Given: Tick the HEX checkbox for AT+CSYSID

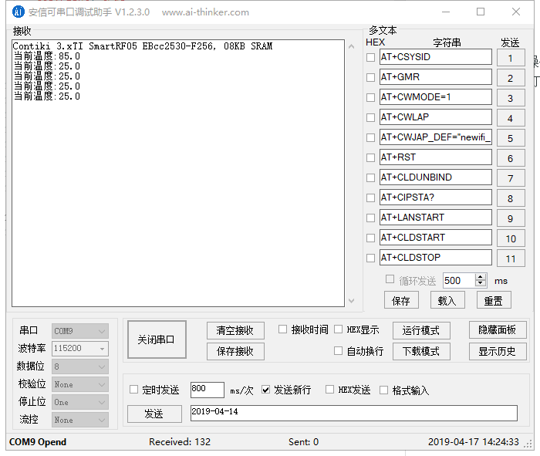Looking at the screenshot, I should [x=370, y=57].
